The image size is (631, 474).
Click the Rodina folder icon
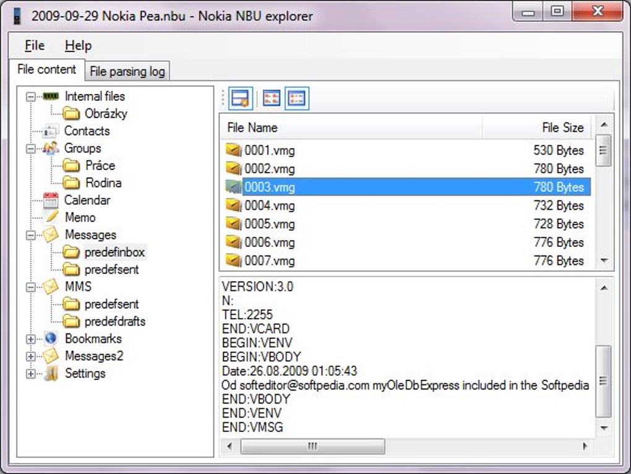tap(71, 183)
